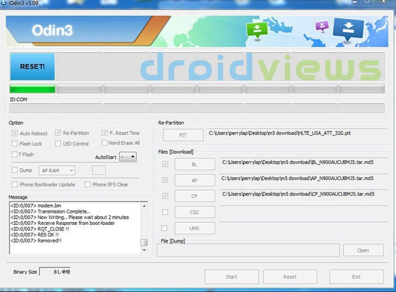Click the empty UMS path field
The width and height of the screenshot is (396, 292).
coord(303,228)
